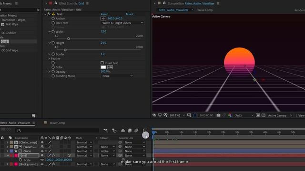
Task: Open the Effect Controls panel menu
Action: coord(87,3)
